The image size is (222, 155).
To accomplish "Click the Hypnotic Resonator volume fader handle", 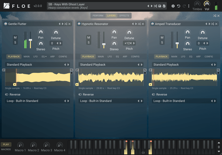I will pos(104,44).
